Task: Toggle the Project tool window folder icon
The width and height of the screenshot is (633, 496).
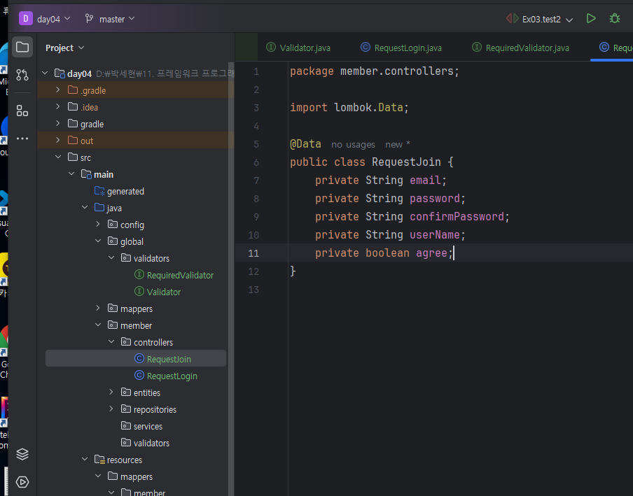Action: coord(22,48)
